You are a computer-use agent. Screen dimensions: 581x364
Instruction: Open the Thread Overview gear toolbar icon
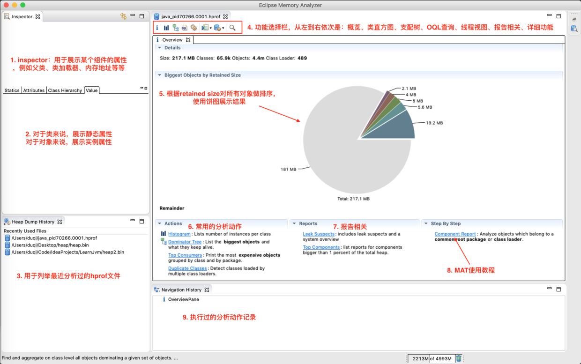194,28
